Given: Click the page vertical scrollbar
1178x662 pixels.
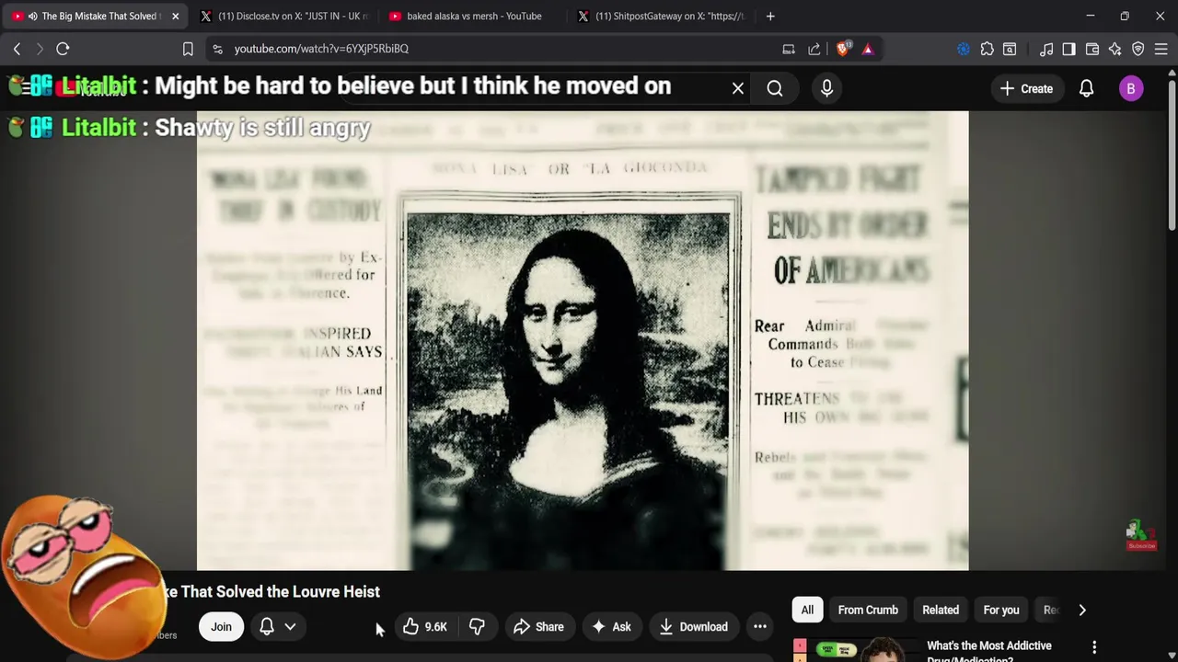Looking at the screenshot, I should click(1172, 156).
